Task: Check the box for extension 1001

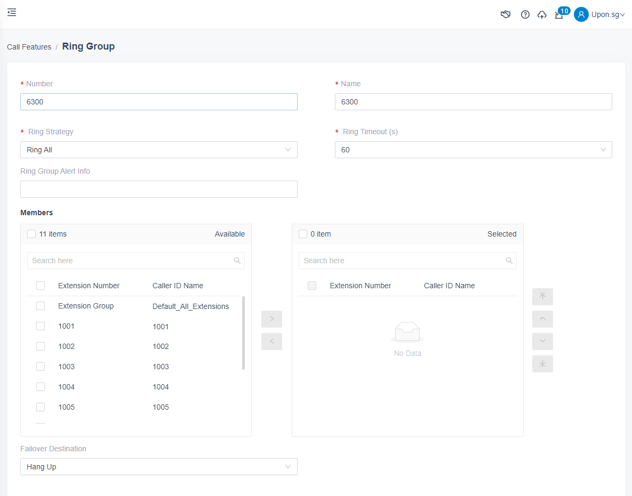Action: tap(41, 326)
